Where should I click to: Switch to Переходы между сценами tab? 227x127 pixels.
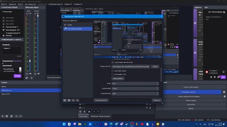100,116
